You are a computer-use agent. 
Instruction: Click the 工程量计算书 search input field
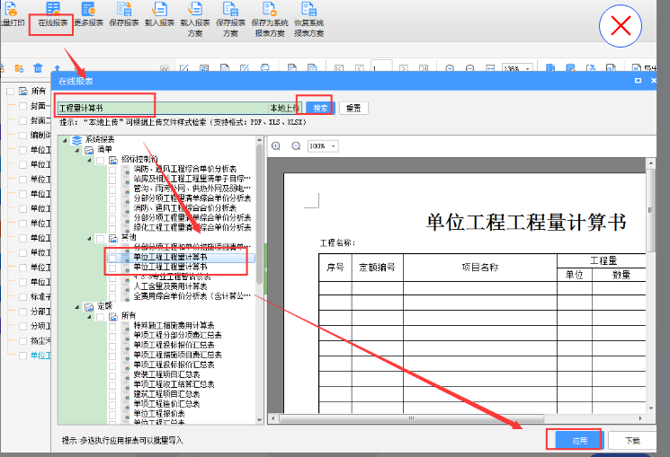163,108
